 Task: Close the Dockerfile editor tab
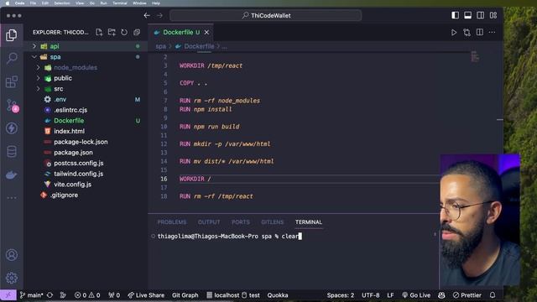(x=206, y=32)
